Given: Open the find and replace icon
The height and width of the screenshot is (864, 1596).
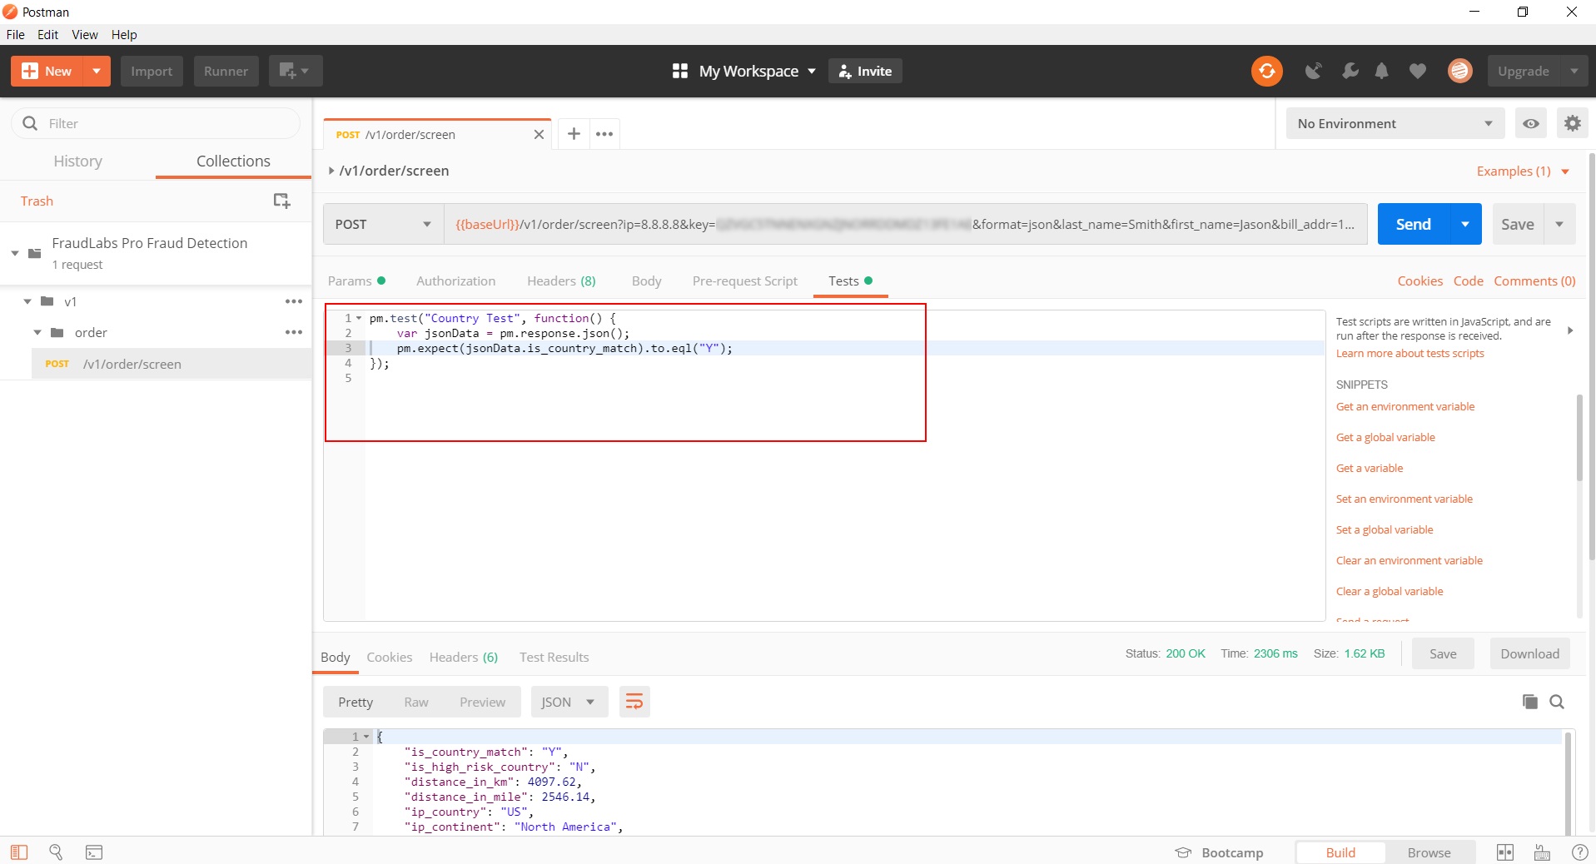Looking at the screenshot, I should coord(56,852).
